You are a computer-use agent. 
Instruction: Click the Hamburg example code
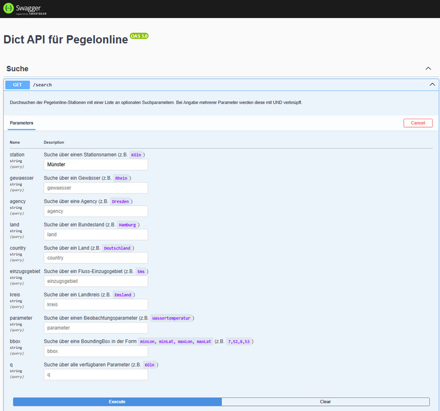click(x=128, y=225)
